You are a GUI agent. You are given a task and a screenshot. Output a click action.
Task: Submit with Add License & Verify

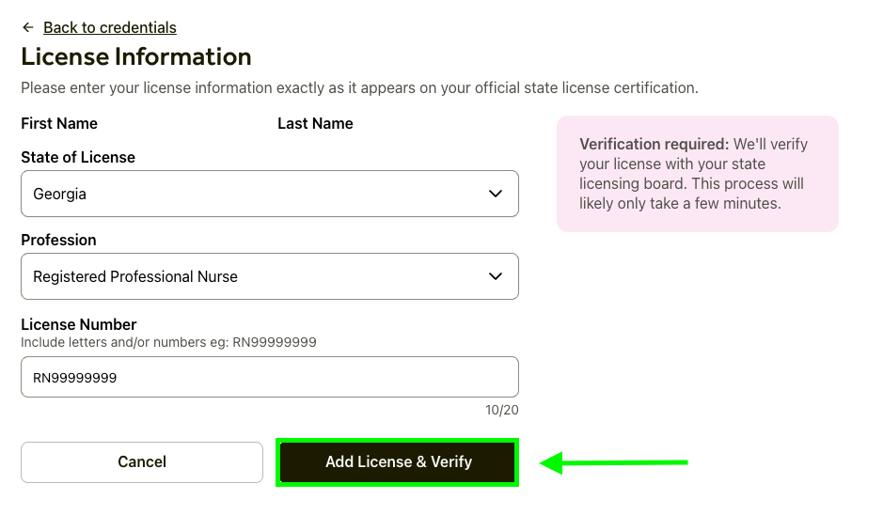398,461
